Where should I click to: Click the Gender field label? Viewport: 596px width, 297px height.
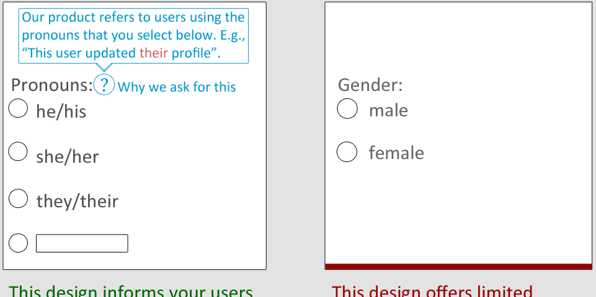[x=370, y=85]
